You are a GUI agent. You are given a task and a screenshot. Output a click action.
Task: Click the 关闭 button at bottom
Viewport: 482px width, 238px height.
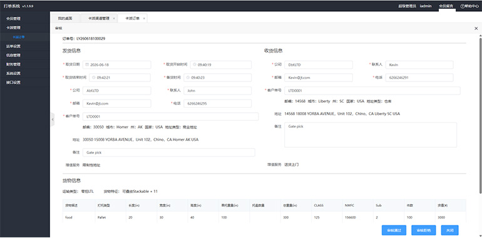point(449,230)
